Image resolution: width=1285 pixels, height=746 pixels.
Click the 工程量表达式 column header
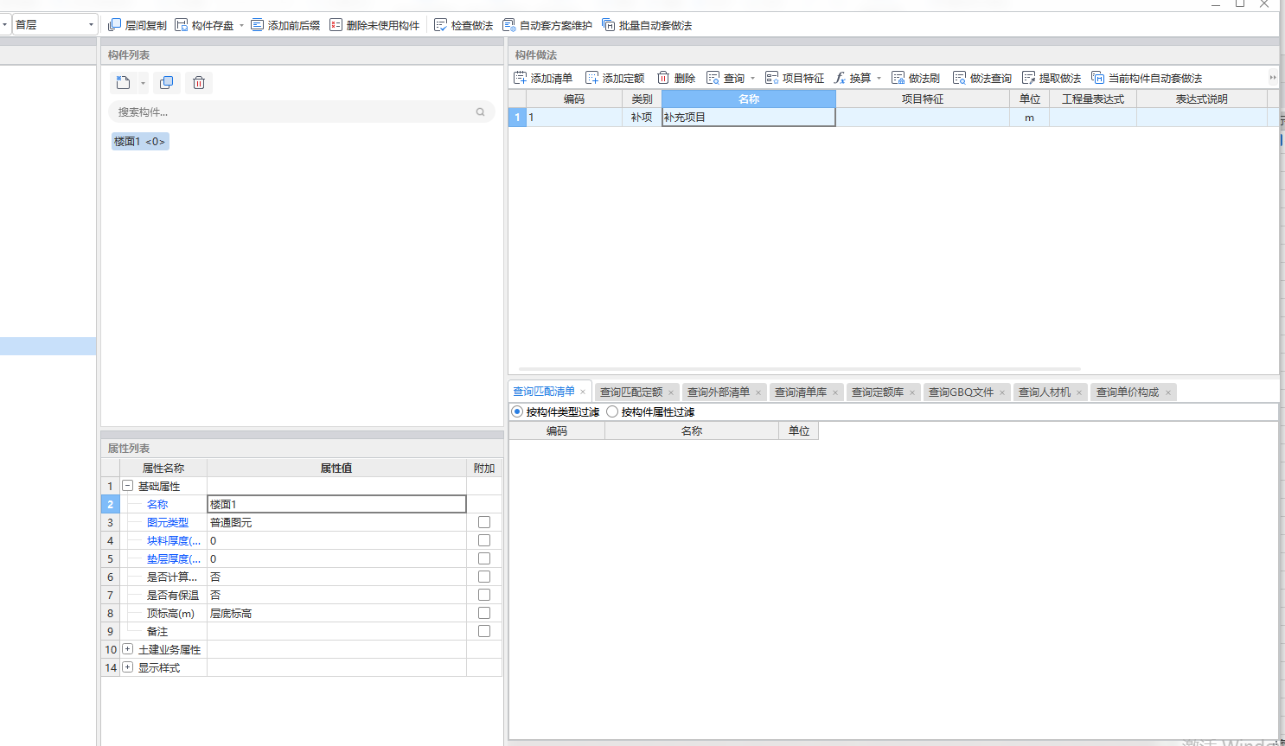[x=1093, y=99]
